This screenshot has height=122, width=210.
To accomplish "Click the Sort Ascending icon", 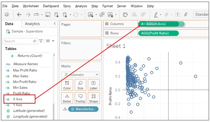I will point(134,14).
